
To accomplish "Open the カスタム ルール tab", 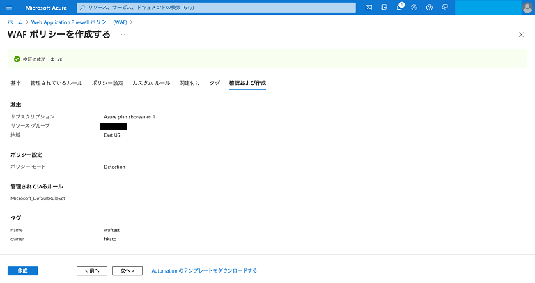I will 151,83.
